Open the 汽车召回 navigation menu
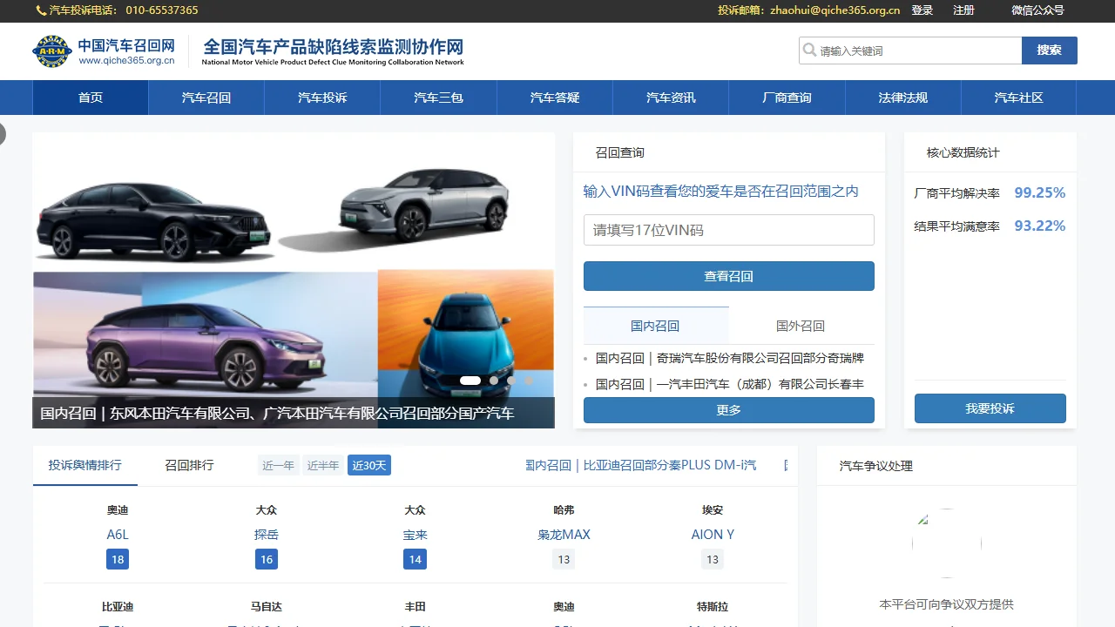The height and width of the screenshot is (627, 1115). pos(206,98)
